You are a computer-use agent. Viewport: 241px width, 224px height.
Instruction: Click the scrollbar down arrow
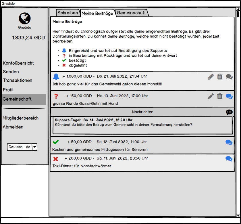pos(238,215)
